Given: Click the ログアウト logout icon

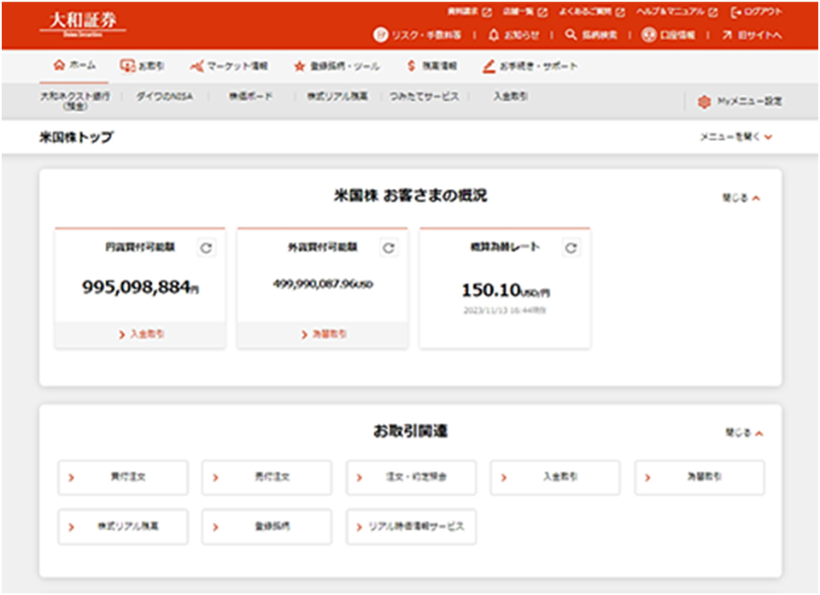Looking at the screenshot, I should [x=737, y=12].
